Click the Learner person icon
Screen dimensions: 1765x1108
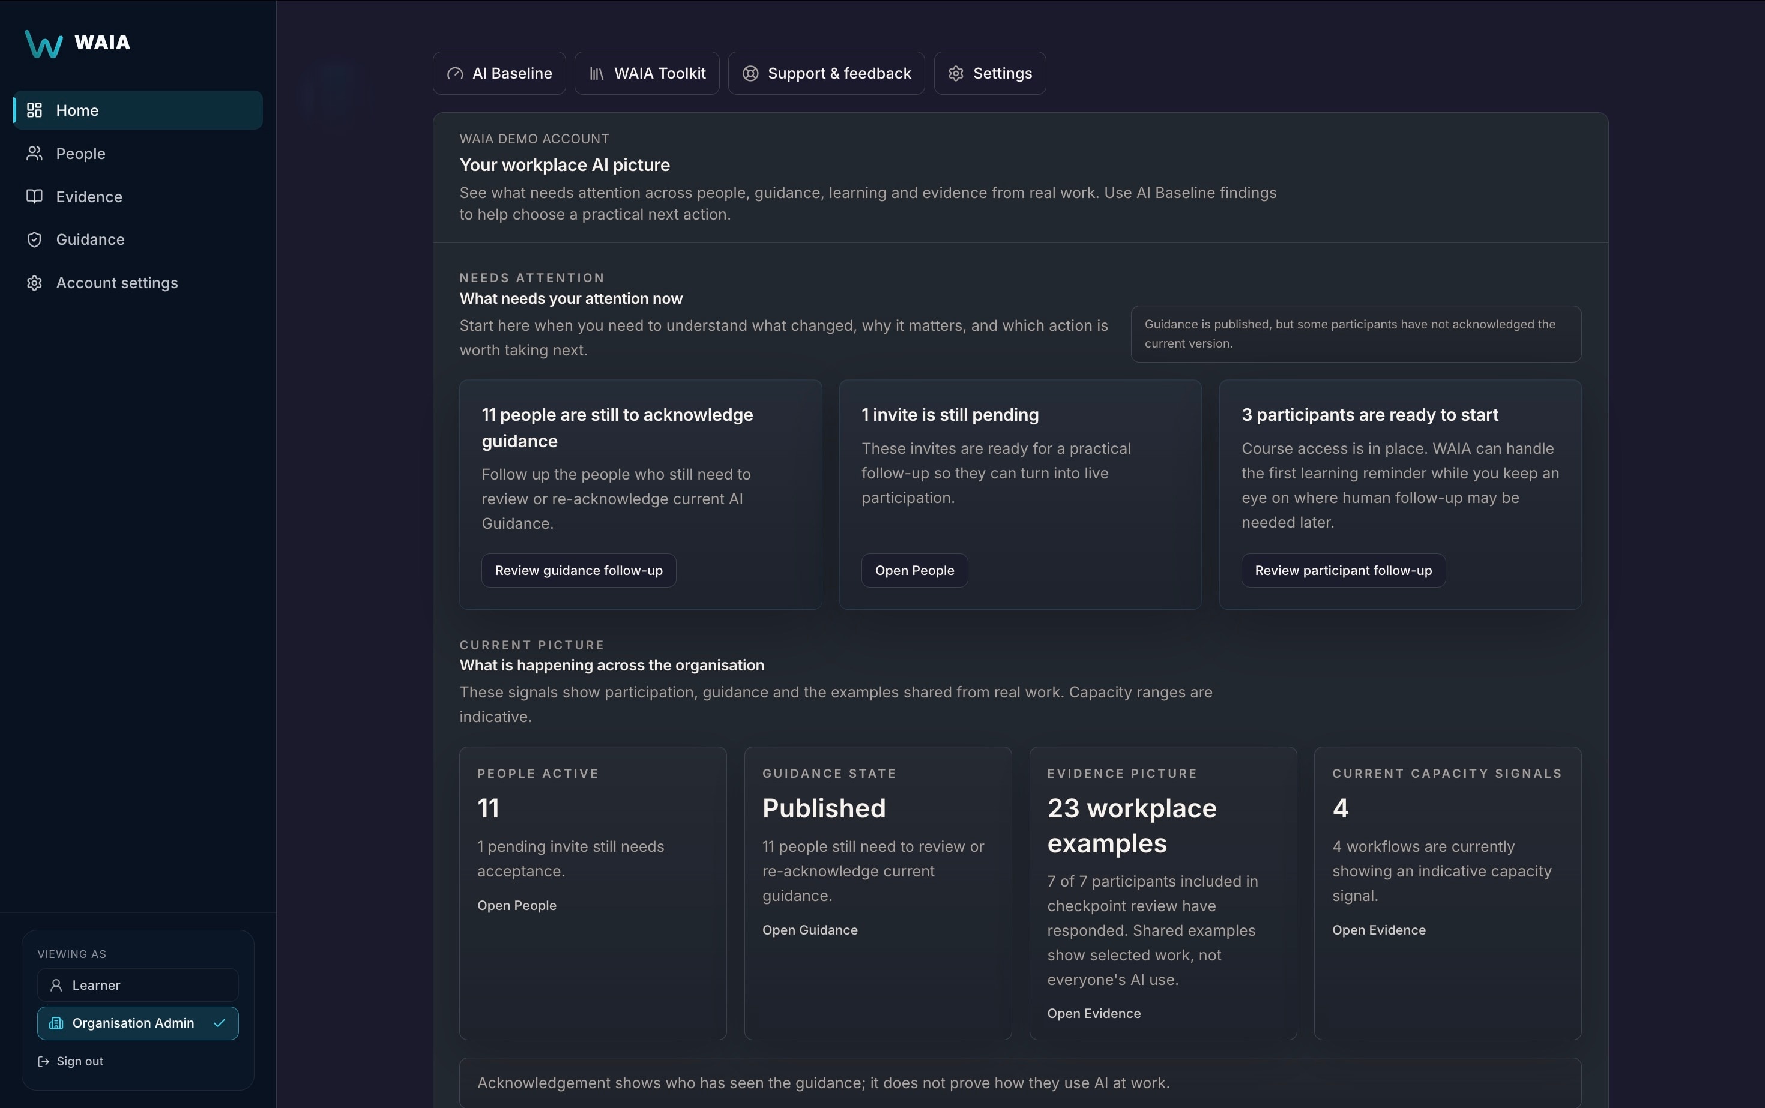pyautogui.click(x=56, y=985)
